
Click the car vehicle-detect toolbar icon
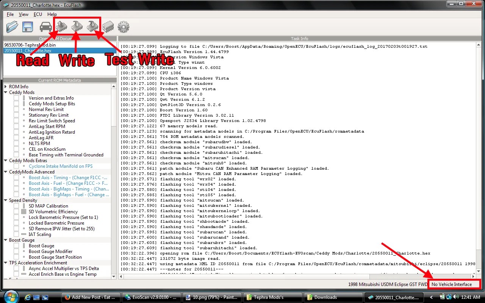click(x=46, y=27)
